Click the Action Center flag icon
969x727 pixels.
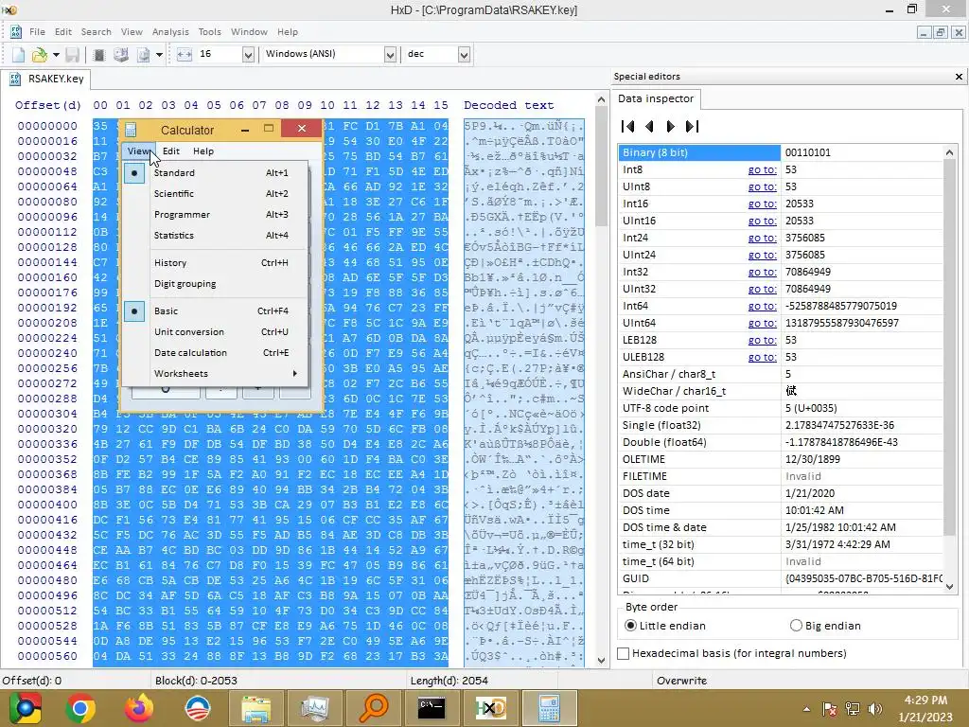(829, 708)
